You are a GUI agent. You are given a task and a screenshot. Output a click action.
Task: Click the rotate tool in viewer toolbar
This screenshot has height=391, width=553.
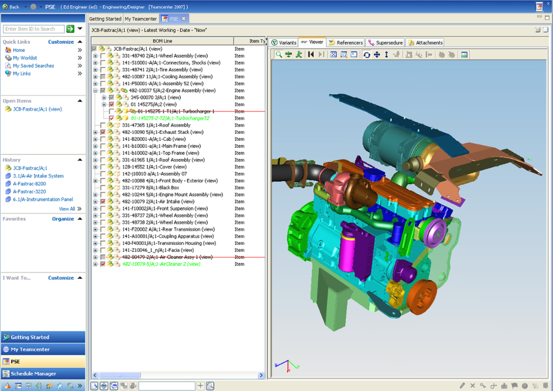tap(367, 54)
